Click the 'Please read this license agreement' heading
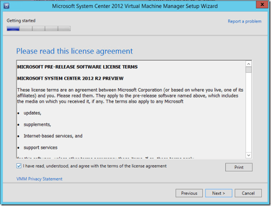 click(x=74, y=51)
